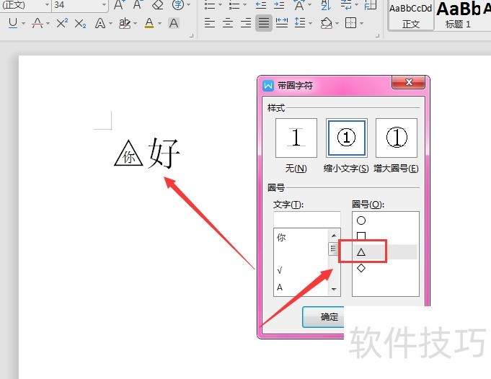
Task: Select the 无(N) style option
Action: point(296,138)
